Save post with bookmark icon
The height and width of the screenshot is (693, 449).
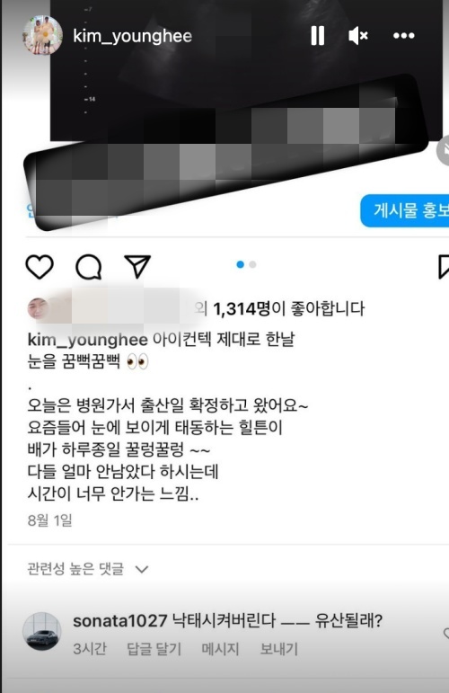click(444, 267)
